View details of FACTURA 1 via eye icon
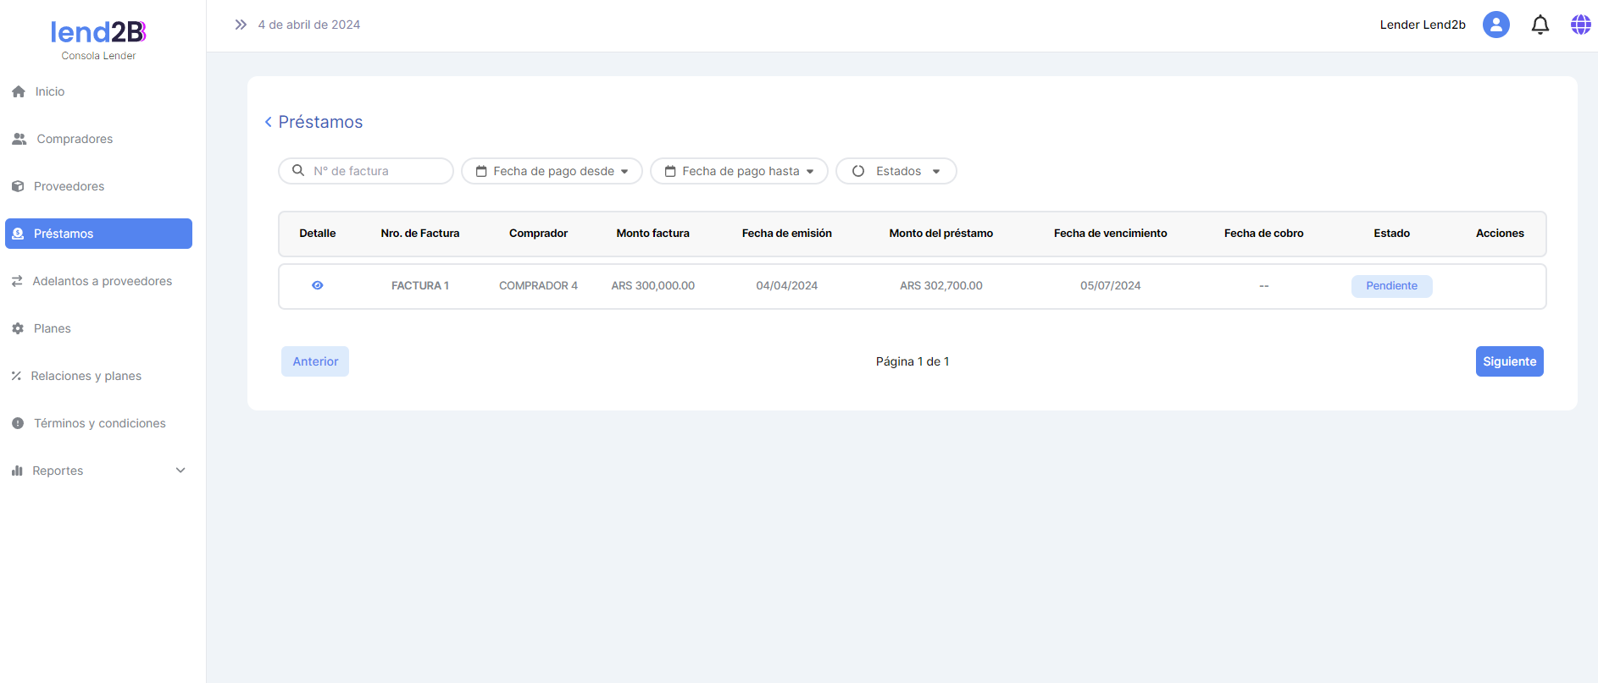Screen dimensions: 1598x683 [317, 286]
